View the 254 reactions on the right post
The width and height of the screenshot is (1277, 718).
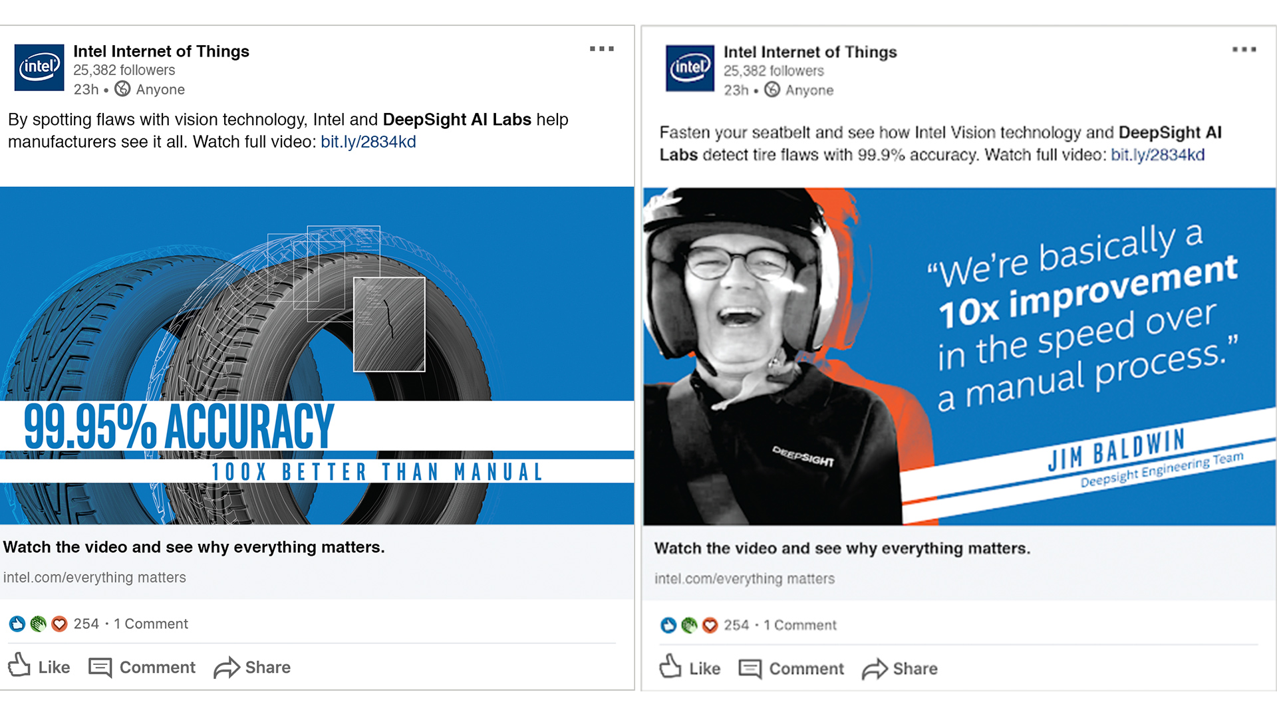[x=736, y=625]
